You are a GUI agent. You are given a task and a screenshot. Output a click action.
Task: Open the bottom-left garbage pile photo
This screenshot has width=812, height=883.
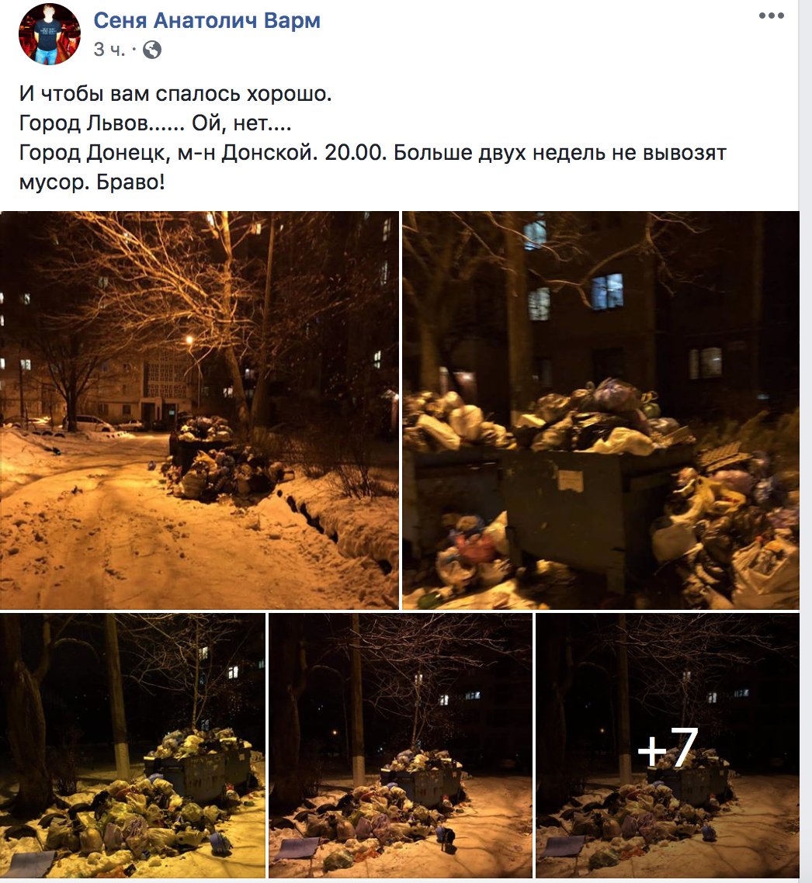pos(133,746)
